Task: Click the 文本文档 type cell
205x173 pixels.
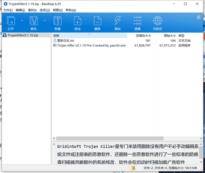Action: click(184, 41)
